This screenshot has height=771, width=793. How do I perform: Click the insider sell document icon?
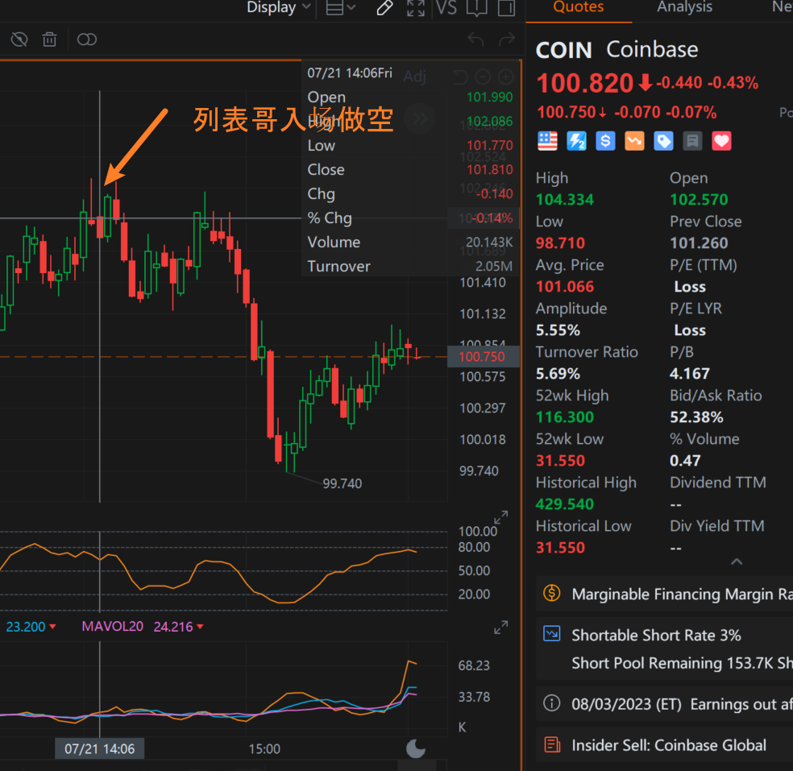coord(552,744)
